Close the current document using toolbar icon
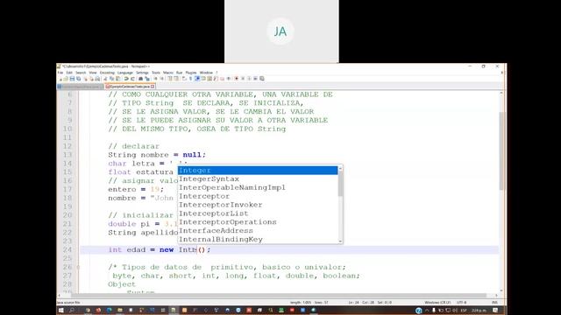The width and height of the screenshot is (561, 315). click(x=86, y=79)
